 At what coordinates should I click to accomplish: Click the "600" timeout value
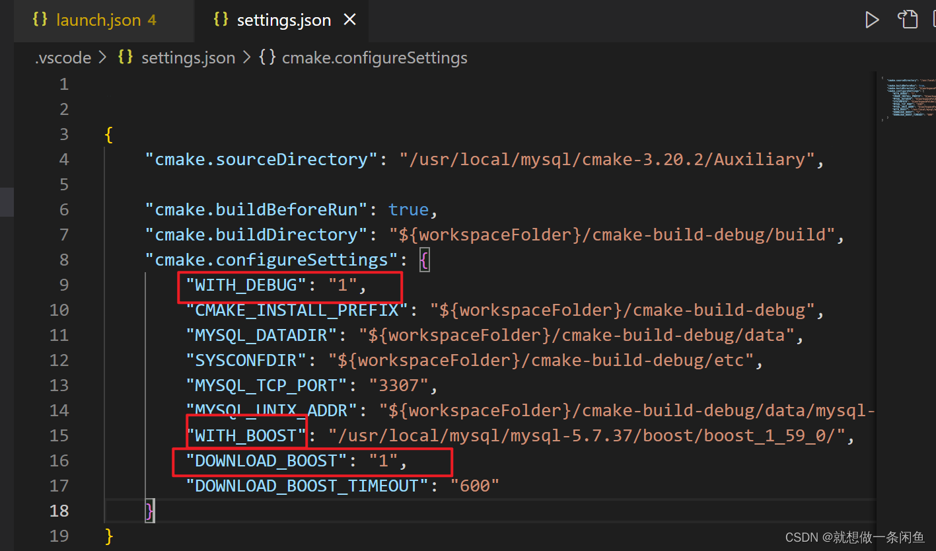pyautogui.click(x=474, y=486)
